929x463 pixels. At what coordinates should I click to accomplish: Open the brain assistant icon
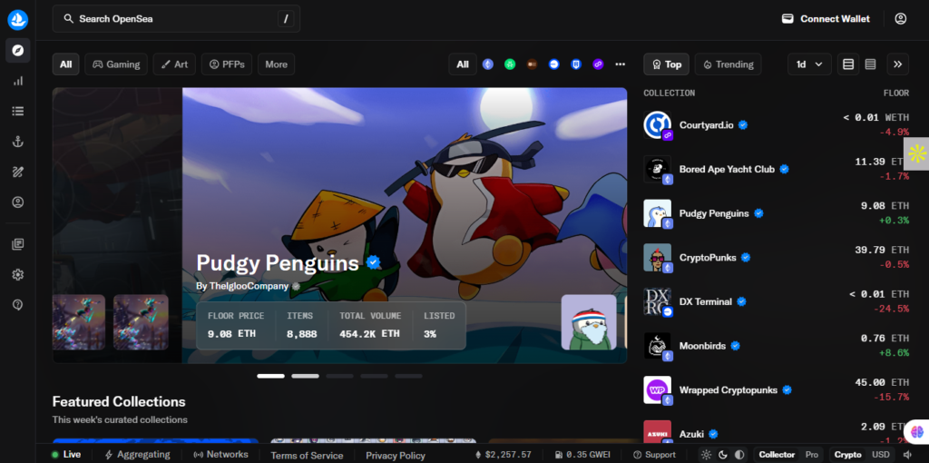[x=917, y=431]
